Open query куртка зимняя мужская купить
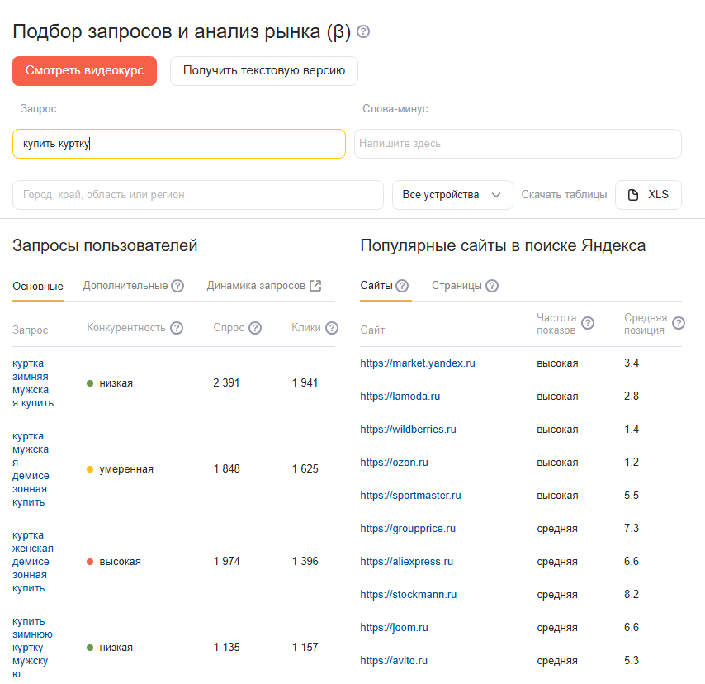The width and height of the screenshot is (705, 684). coord(33,383)
